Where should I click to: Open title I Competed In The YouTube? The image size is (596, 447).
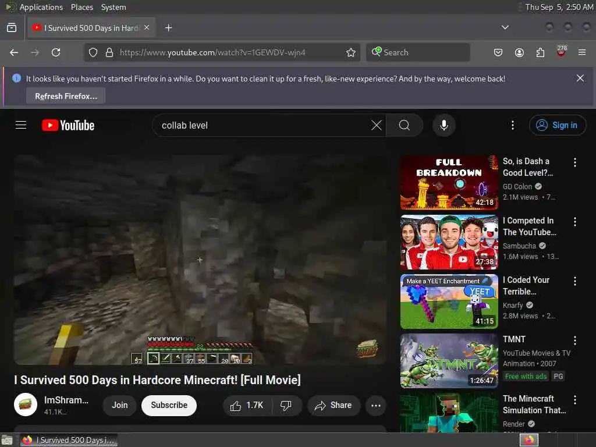(530, 226)
